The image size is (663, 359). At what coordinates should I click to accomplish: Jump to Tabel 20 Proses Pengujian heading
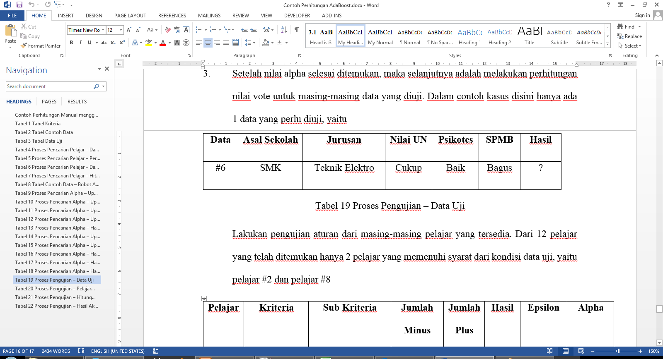(55, 289)
